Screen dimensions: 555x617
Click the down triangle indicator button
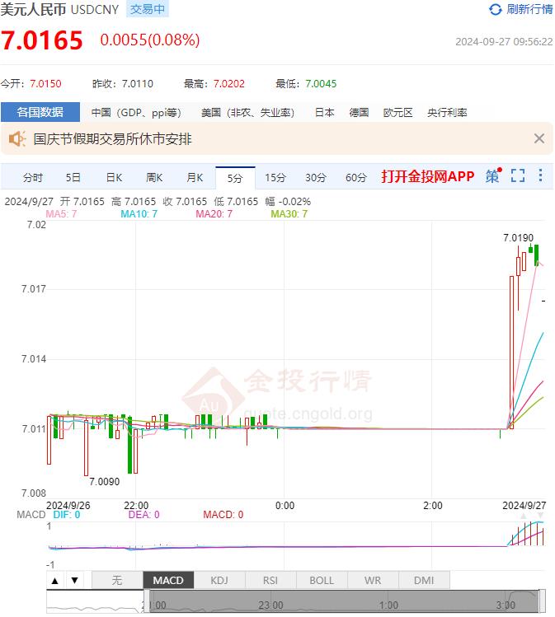(75, 580)
